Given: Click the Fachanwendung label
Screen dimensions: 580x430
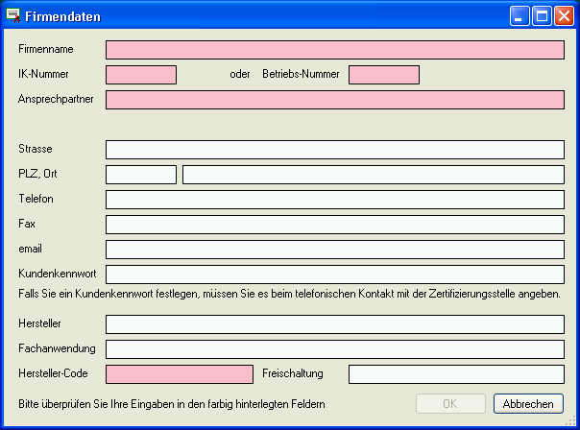Looking at the screenshot, I should [57, 348].
